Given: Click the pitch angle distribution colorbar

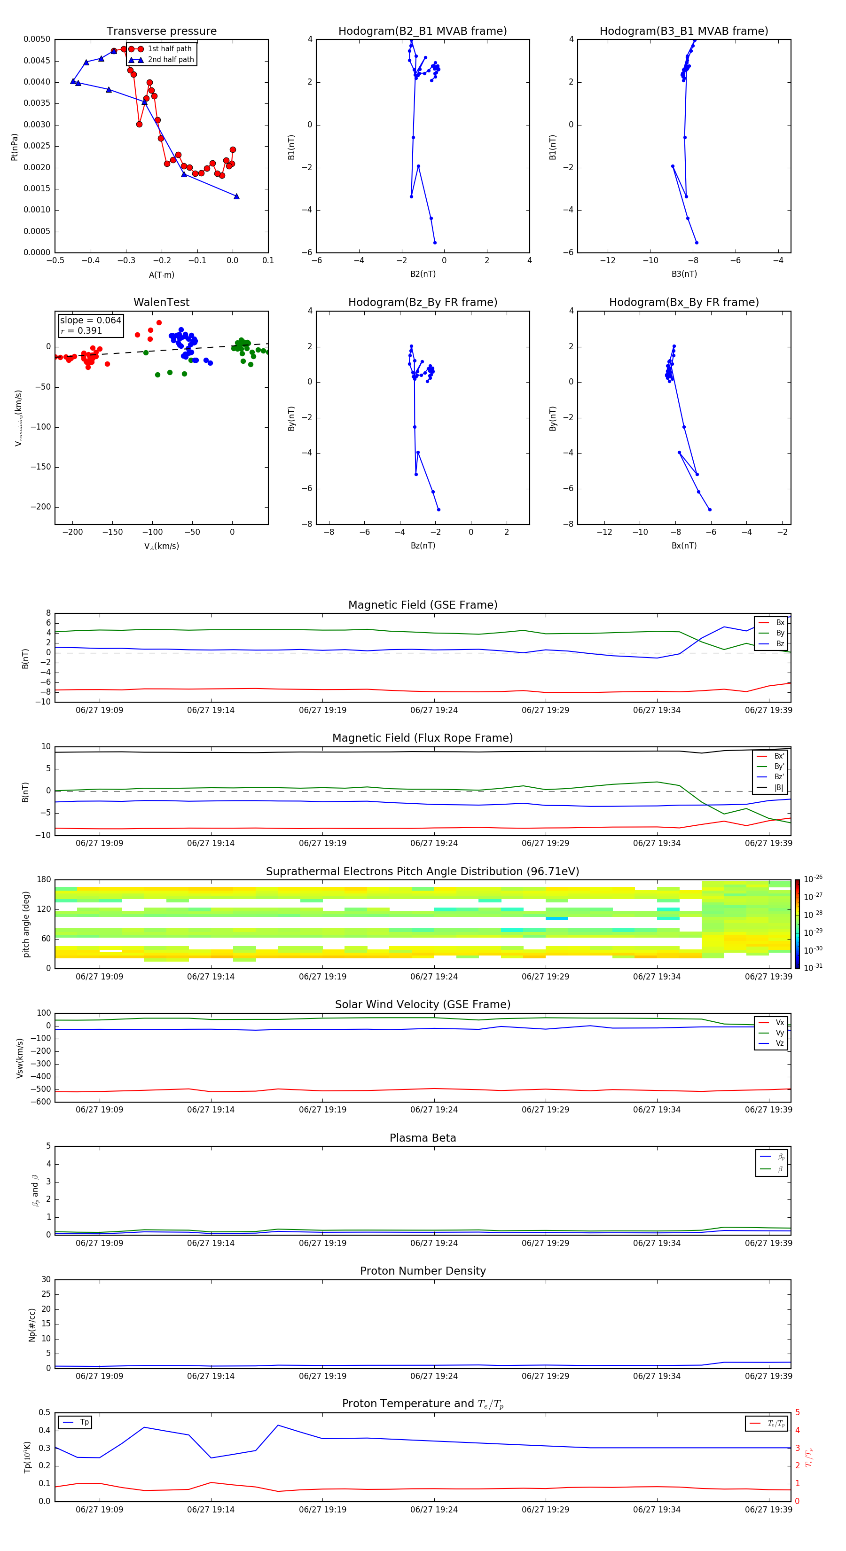Looking at the screenshot, I should 797,924.
